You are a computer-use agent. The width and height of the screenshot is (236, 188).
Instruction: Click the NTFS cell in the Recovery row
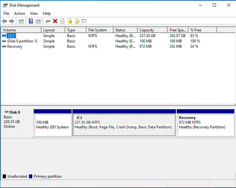tap(92, 46)
